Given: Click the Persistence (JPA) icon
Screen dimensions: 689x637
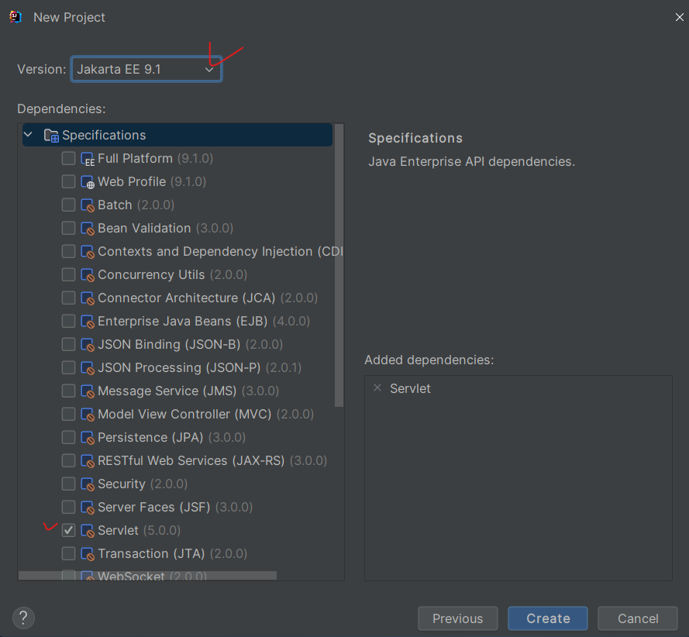Looking at the screenshot, I should point(88,438).
